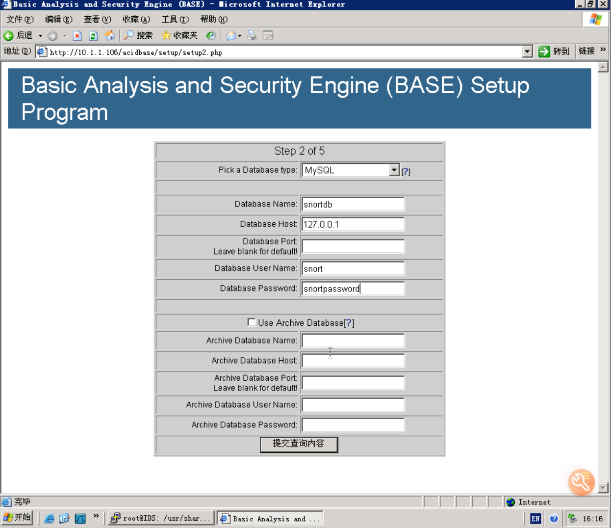The width and height of the screenshot is (611, 528).
Task: Click the page scrollbar down arrow
Action: point(604,488)
